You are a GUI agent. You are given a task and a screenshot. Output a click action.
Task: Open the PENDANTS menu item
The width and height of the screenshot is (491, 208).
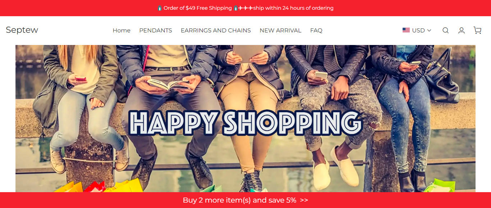[156, 31]
